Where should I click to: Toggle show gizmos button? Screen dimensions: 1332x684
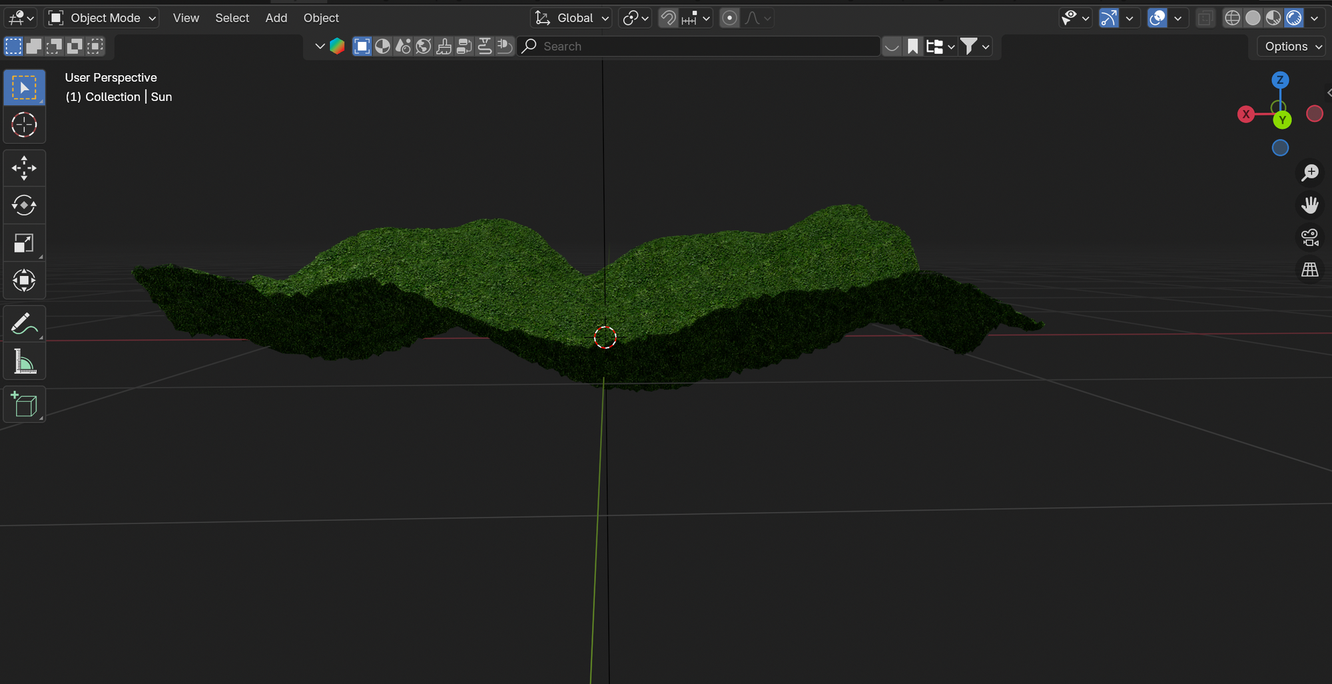[1108, 18]
